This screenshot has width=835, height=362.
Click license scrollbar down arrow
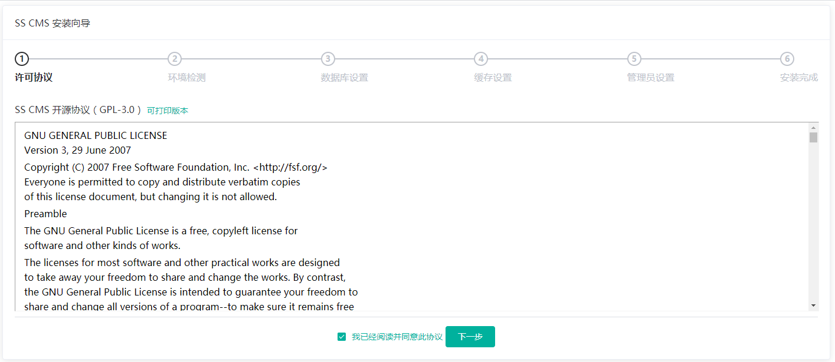[814, 305]
